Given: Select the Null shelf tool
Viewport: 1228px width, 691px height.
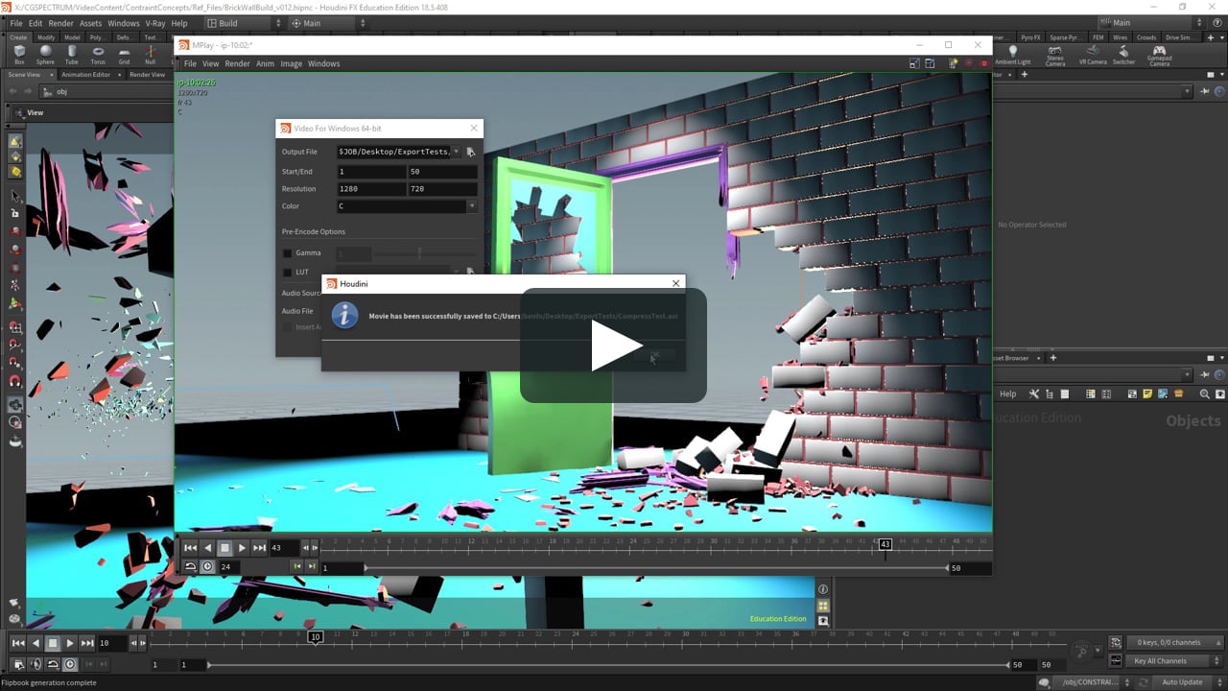Looking at the screenshot, I should (150, 55).
